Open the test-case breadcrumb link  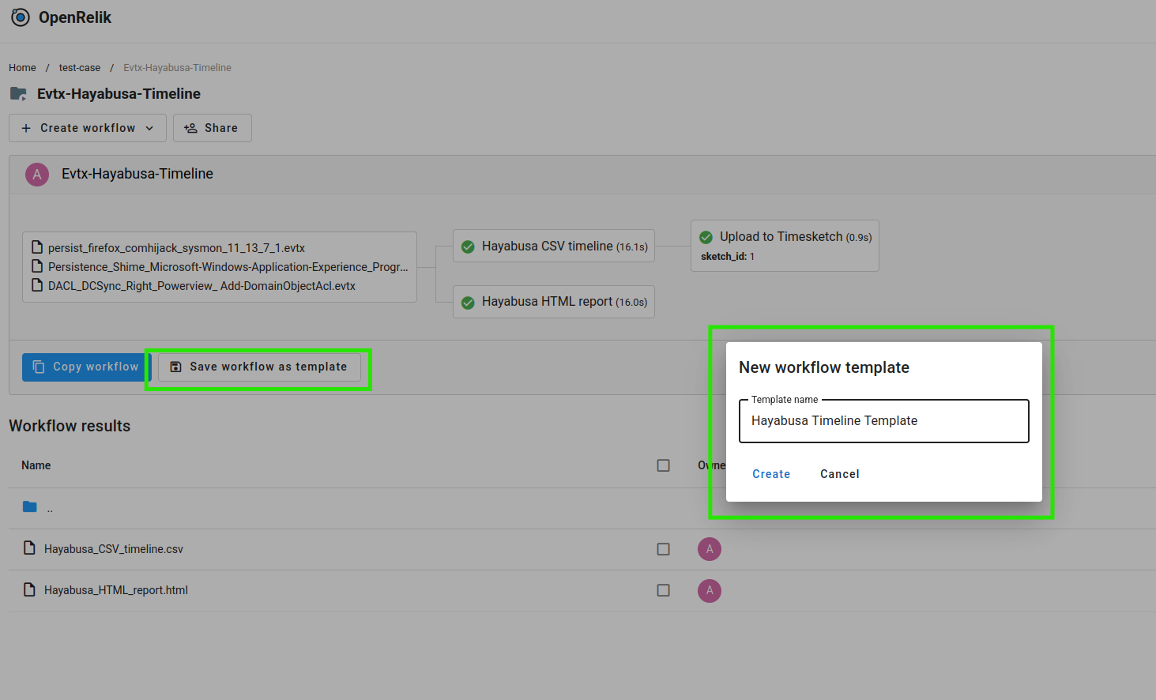coord(80,68)
